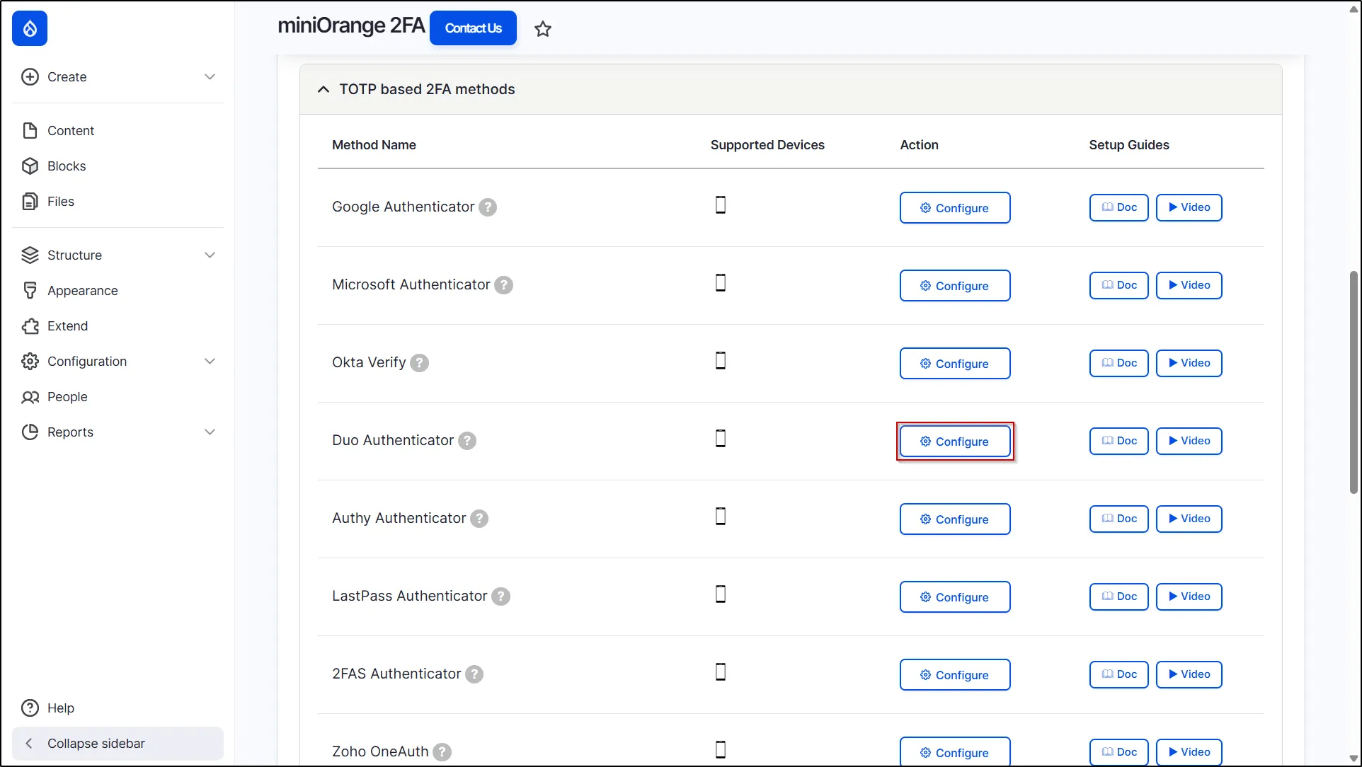The image size is (1362, 767).
Task: Open the Doc guide for 2FAS Authenticator
Action: (1119, 675)
